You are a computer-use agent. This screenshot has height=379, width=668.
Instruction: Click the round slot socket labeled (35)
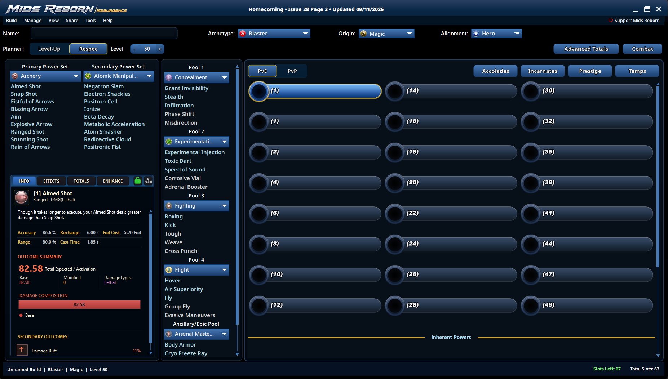531,152
